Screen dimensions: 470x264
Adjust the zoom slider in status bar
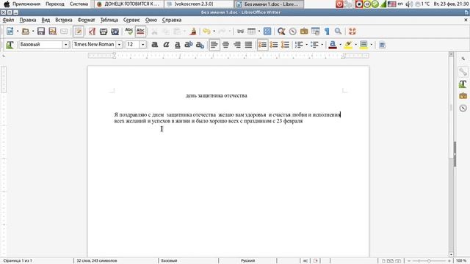tap(429, 261)
